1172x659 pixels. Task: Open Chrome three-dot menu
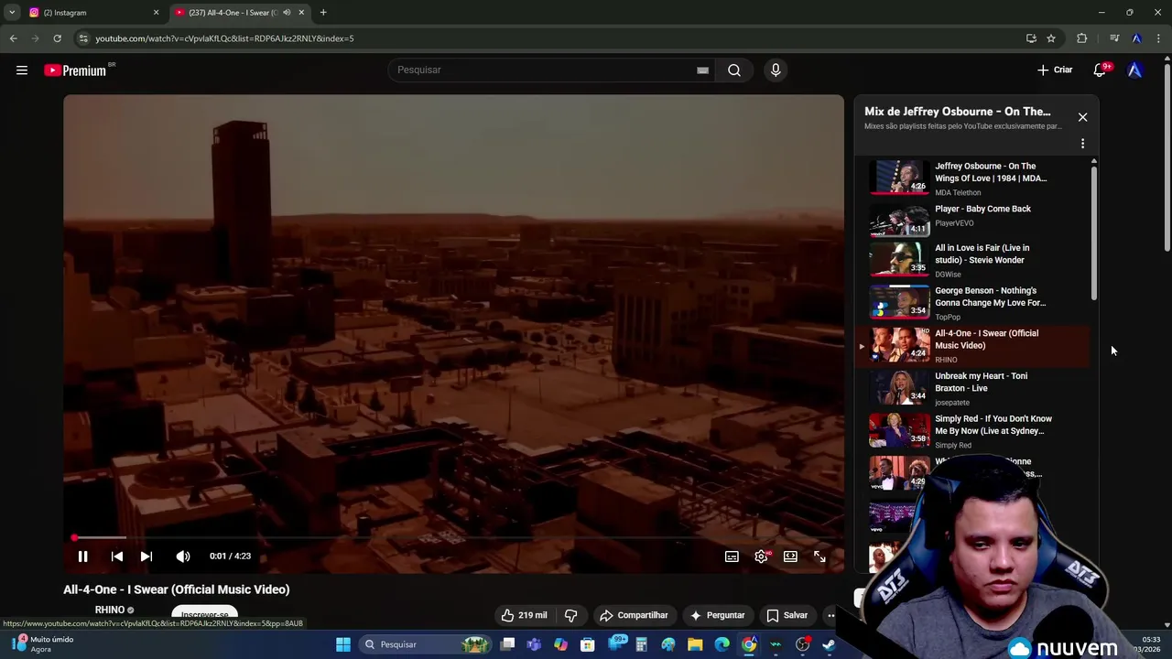[1159, 38]
